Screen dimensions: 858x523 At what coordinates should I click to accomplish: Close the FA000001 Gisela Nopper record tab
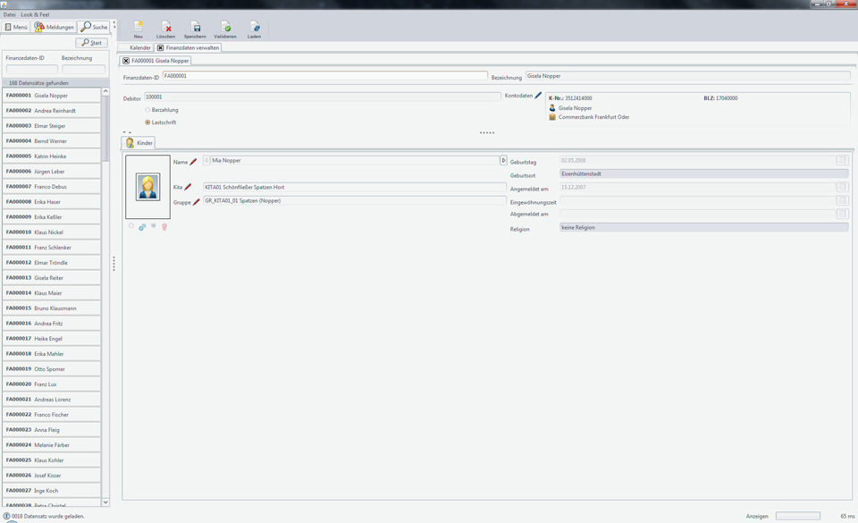point(126,61)
